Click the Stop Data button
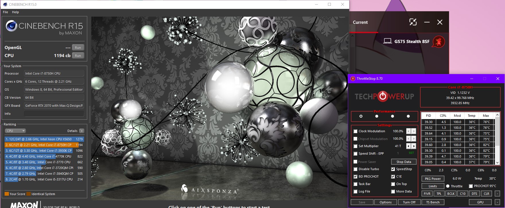Screen dimensions: 505x208 404,162
